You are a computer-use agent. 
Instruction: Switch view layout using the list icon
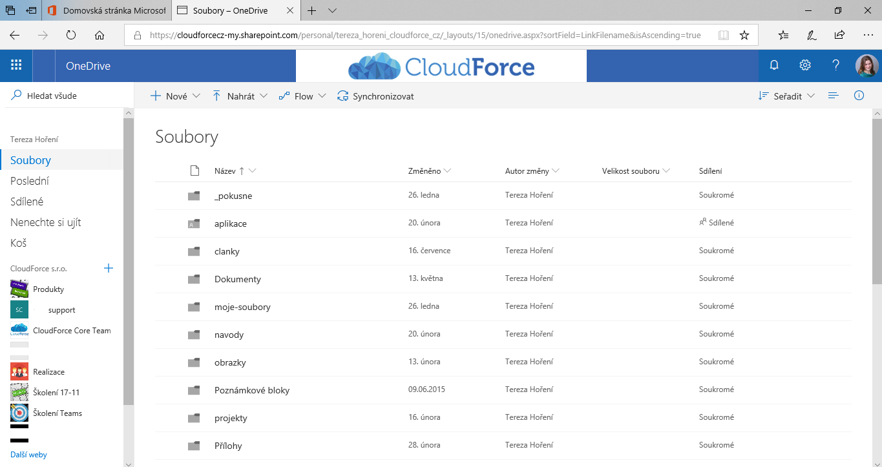(833, 95)
